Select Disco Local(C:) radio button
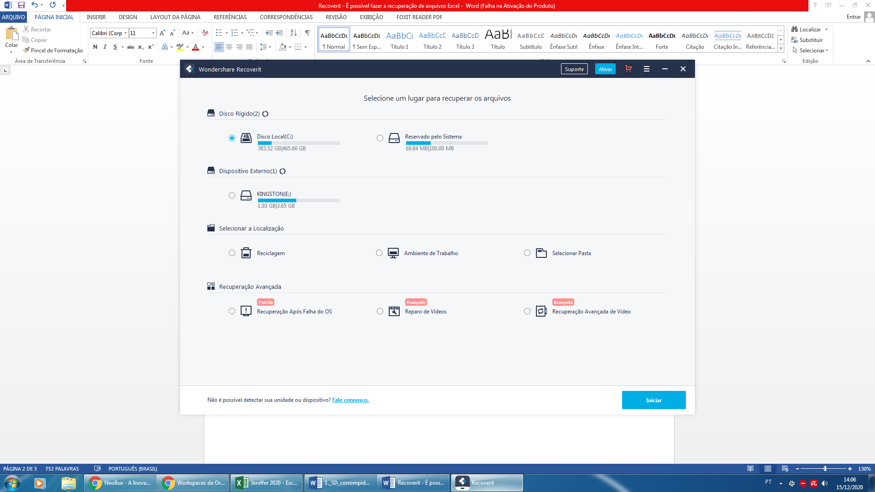The image size is (875, 492). (232, 138)
